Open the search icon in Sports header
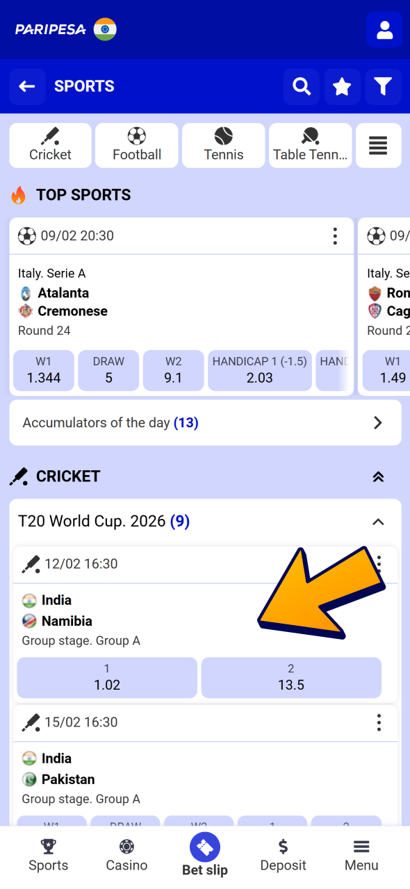Image resolution: width=410 pixels, height=889 pixels. (x=301, y=86)
